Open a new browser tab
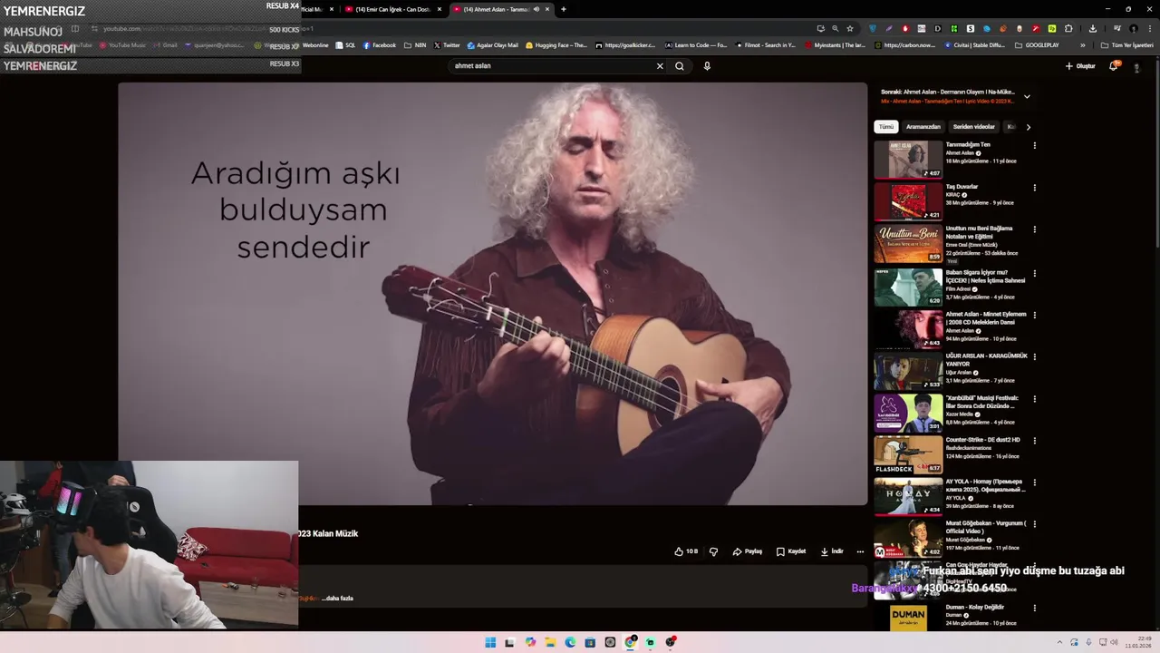1160x653 pixels. [564, 9]
